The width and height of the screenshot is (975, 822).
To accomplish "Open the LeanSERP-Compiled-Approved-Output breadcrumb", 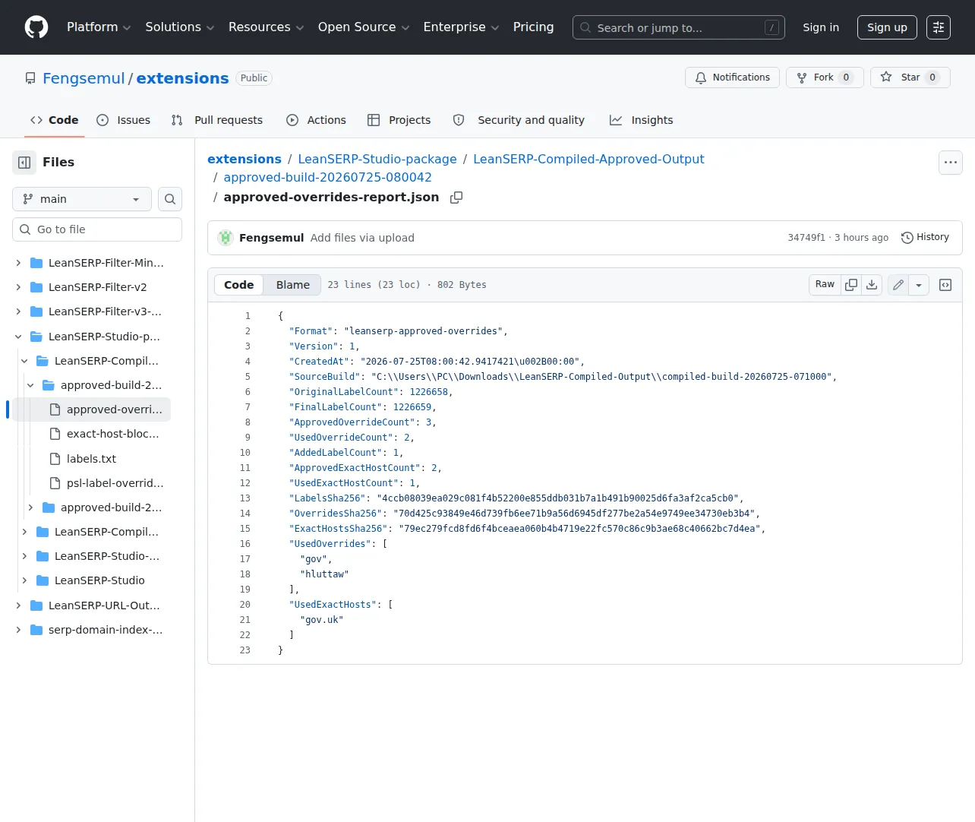I will [x=588, y=159].
